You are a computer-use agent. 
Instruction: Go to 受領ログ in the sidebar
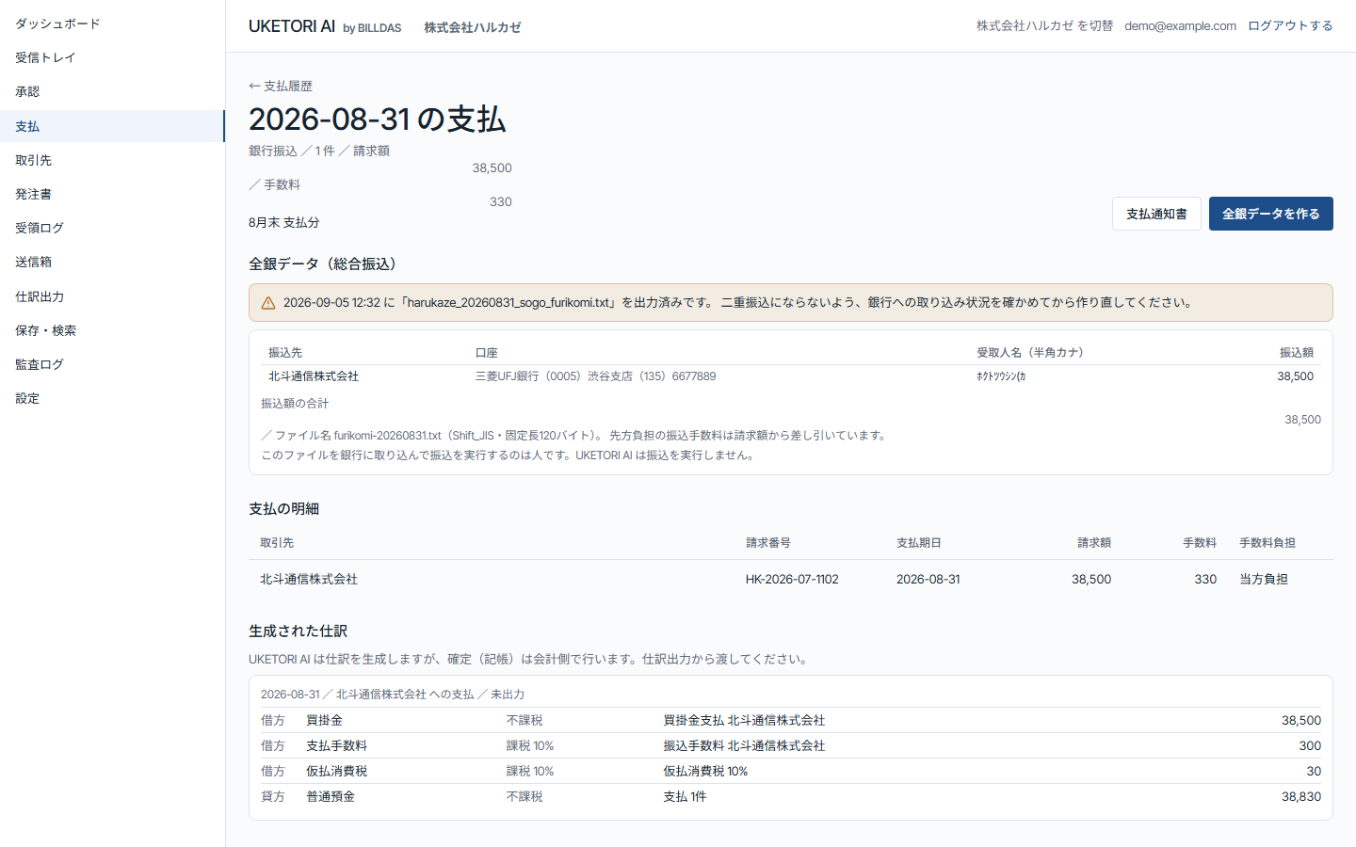(112, 228)
